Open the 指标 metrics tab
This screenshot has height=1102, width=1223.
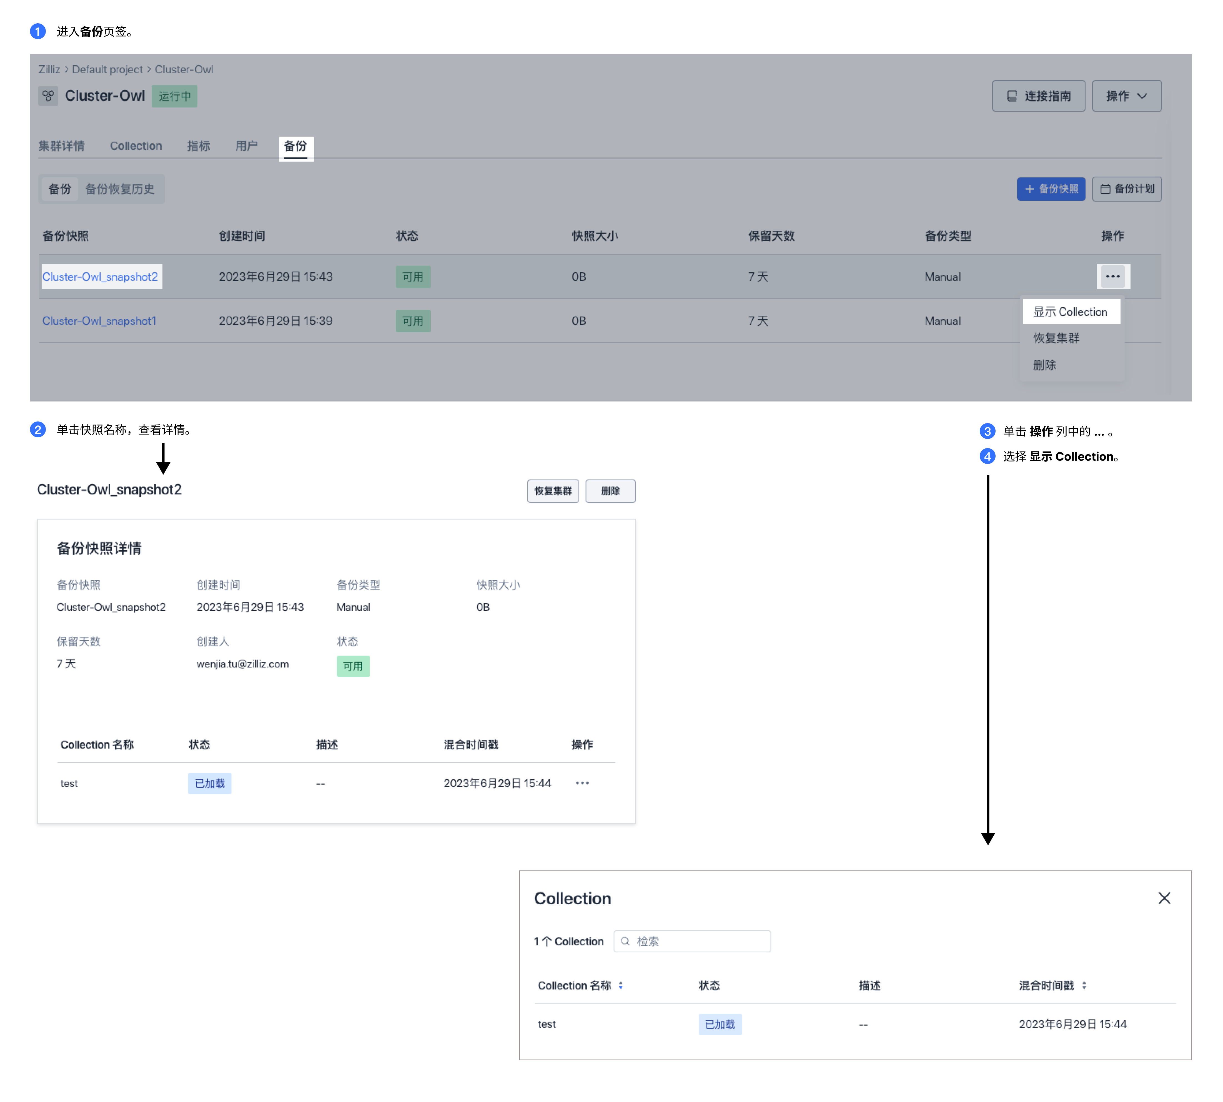click(199, 146)
